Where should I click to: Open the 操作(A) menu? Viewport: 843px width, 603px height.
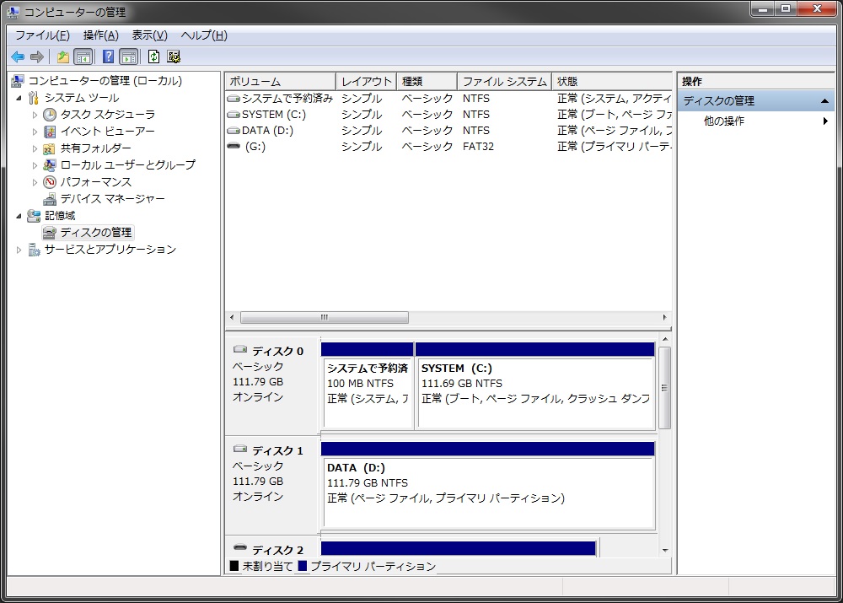[101, 35]
